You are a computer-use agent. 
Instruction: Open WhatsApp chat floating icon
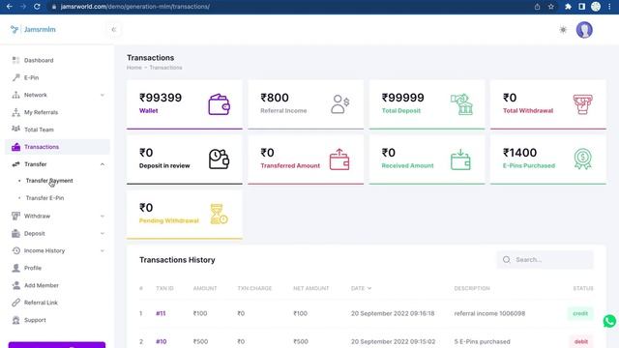(609, 321)
